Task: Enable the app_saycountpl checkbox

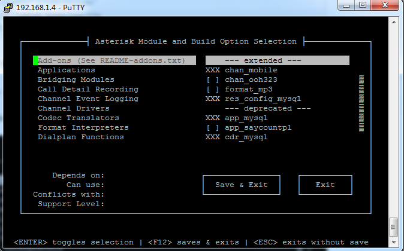Action: coord(213,127)
